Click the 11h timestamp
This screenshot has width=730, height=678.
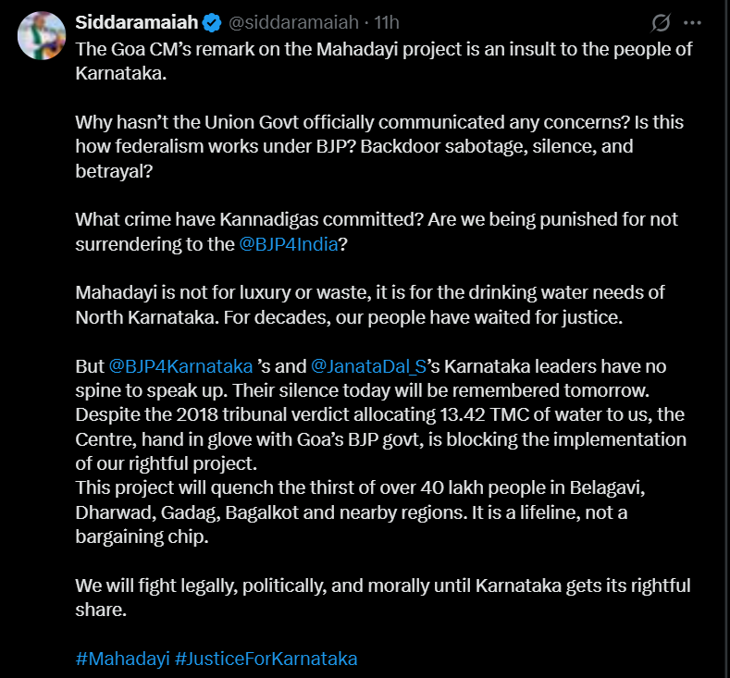pyautogui.click(x=387, y=22)
